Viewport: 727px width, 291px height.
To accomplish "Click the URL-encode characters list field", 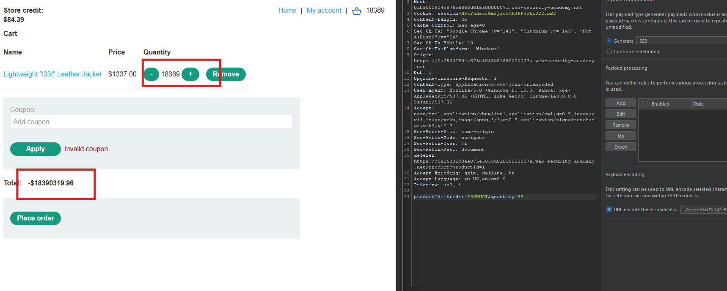I will [x=703, y=209].
